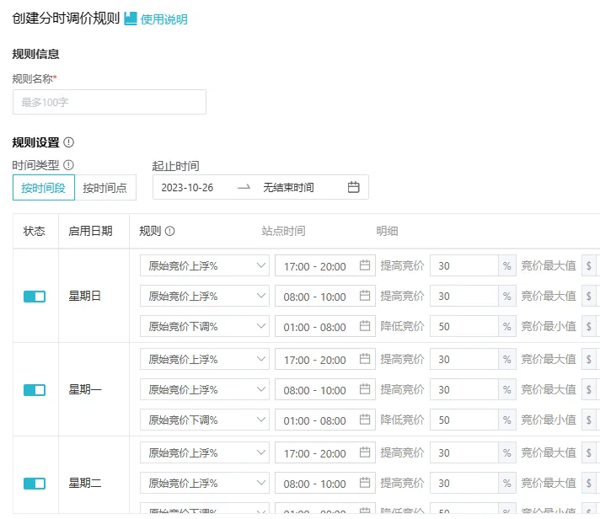Screen dimensions: 600x519
Task: Open 星期日 rule dropdown 原始竞价下调%
Action: tap(205, 326)
